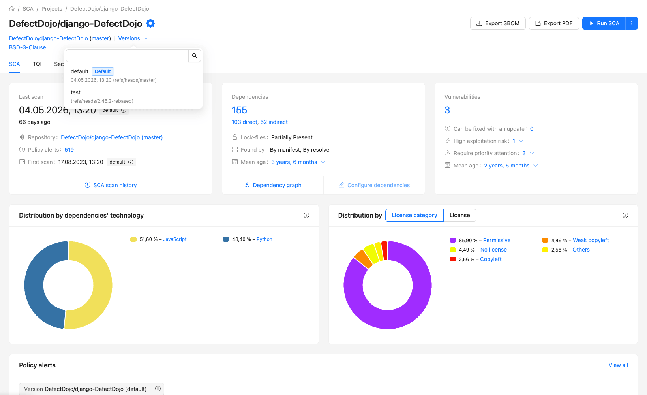Image resolution: width=647 pixels, height=395 pixels.
Task: Select the default version entry
Action: click(x=133, y=75)
